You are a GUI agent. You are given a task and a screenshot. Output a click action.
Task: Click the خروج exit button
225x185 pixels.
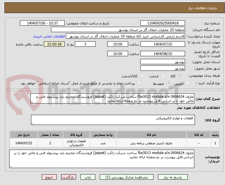49,177
